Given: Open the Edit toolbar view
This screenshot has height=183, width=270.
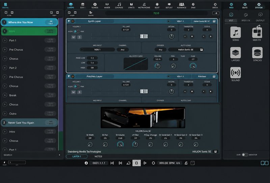Looking at the screenshot, I should pyautogui.click(x=82, y=5).
